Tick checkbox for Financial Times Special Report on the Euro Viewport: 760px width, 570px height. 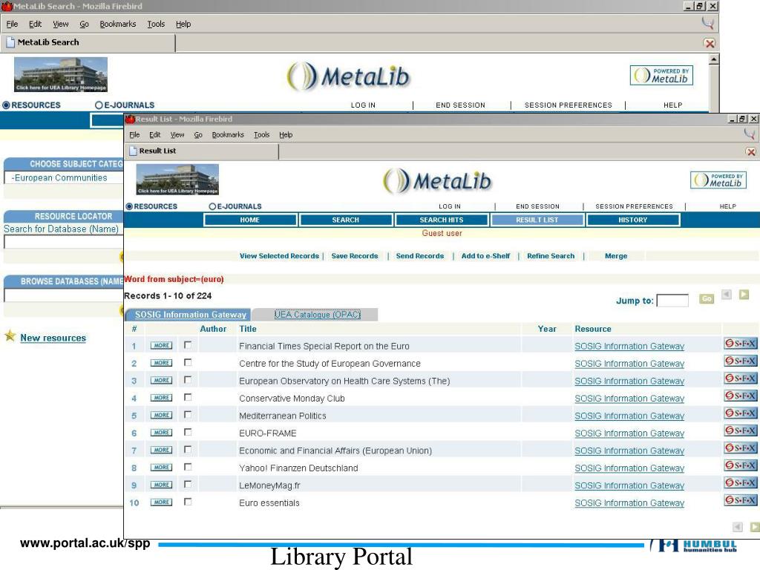click(x=188, y=345)
